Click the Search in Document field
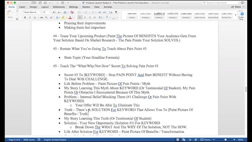The image size is (252, 142). pos(220,3)
